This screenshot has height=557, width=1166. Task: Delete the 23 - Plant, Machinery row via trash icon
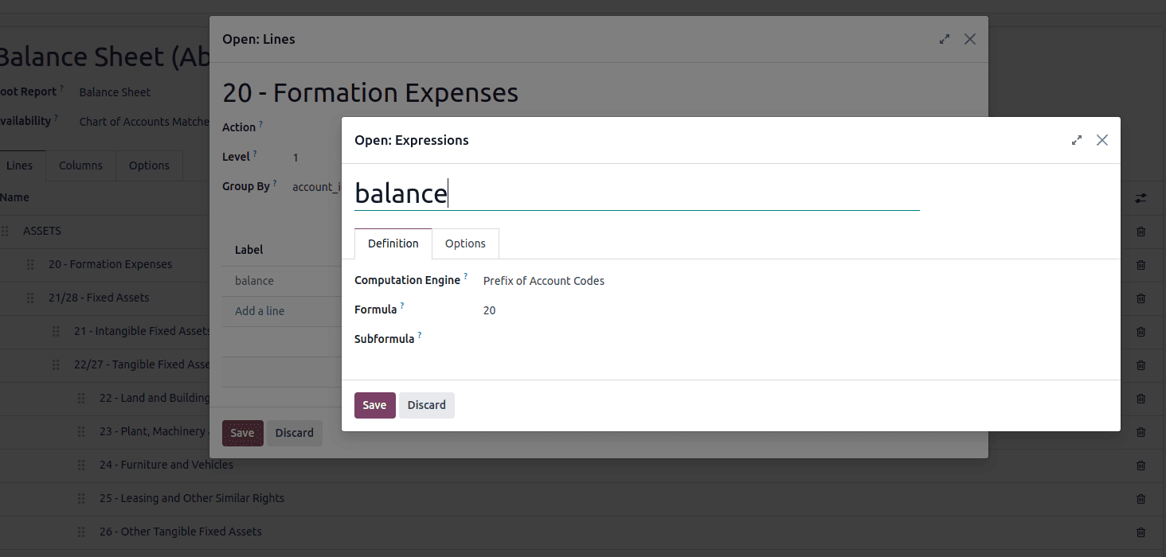1141,431
